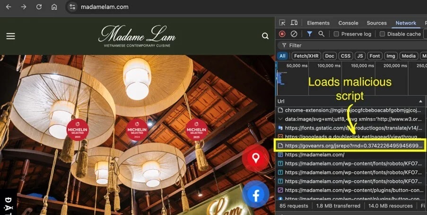Select the Network tab

pyautogui.click(x=406, y=23)
